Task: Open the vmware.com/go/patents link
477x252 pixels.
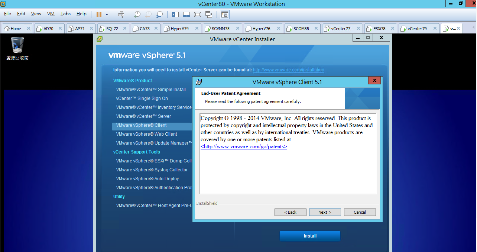Action: pyautogui.click(x=244, y=147)
